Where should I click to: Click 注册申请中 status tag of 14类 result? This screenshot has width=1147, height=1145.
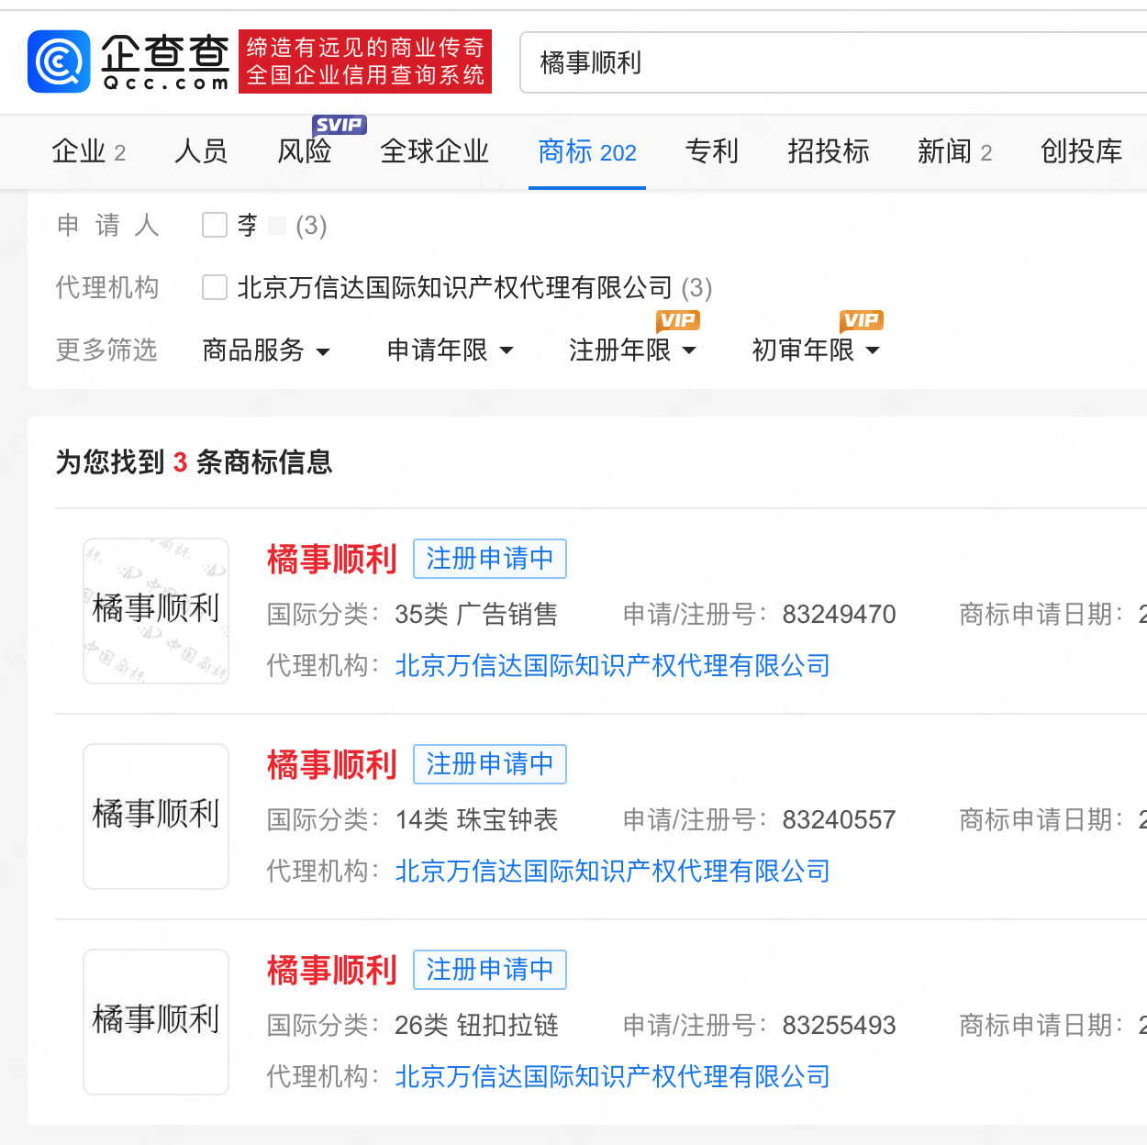pos(490,764)
